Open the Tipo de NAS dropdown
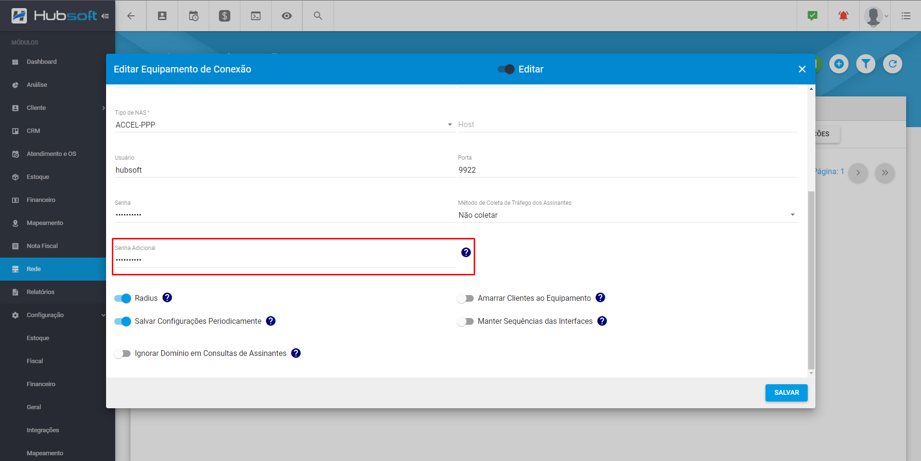 click(285, 125)
